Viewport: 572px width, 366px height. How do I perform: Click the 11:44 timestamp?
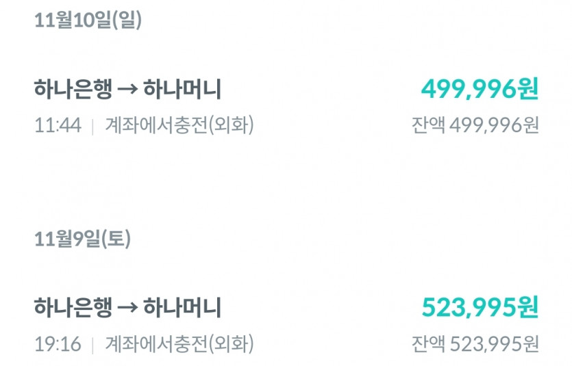[58, 126]
